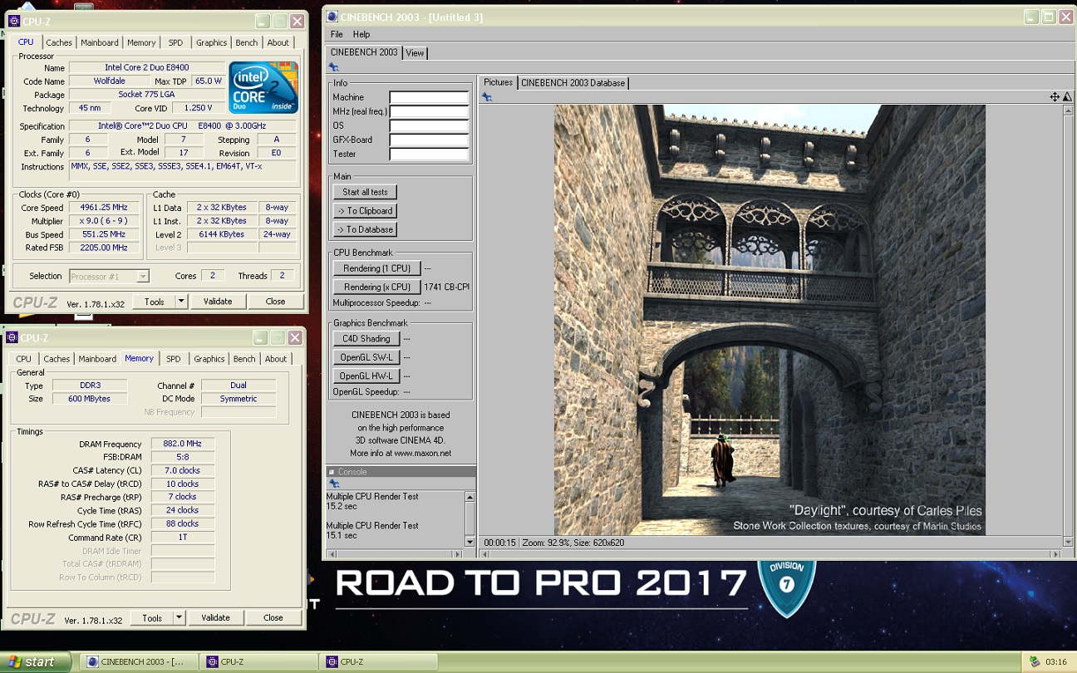The width and height of the screenshot is (1077, 673).
Task: Run Rendering (x CPU) benchmark
Action: click(x=376, y=287)
